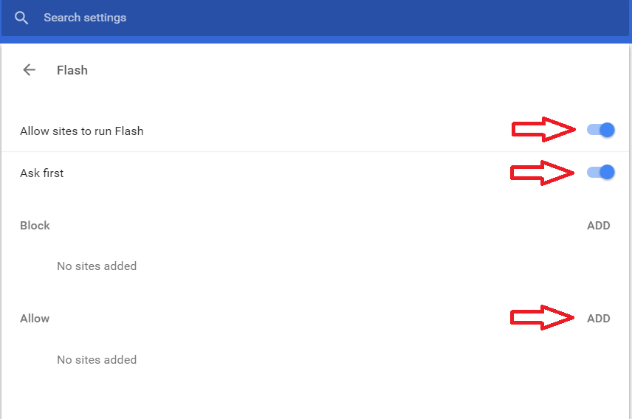Image resolution: width=632 pixels, height=419 pixels.
Task: Click the 'Ask first' label text
Action: coord(42,173)
